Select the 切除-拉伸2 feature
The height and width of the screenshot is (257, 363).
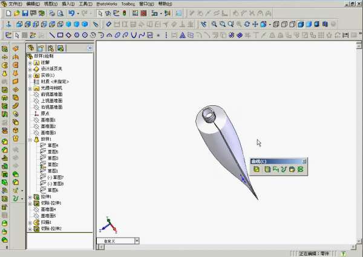coord(51,229)
